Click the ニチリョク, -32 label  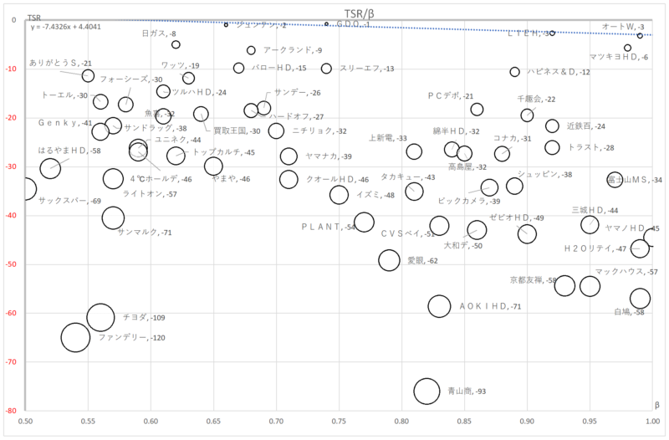click(x=319, y=131)
